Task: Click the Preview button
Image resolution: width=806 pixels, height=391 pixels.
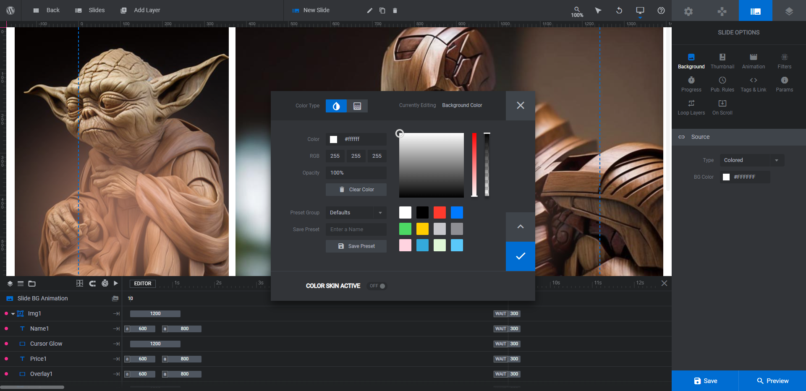Action: tap(772, 381)
